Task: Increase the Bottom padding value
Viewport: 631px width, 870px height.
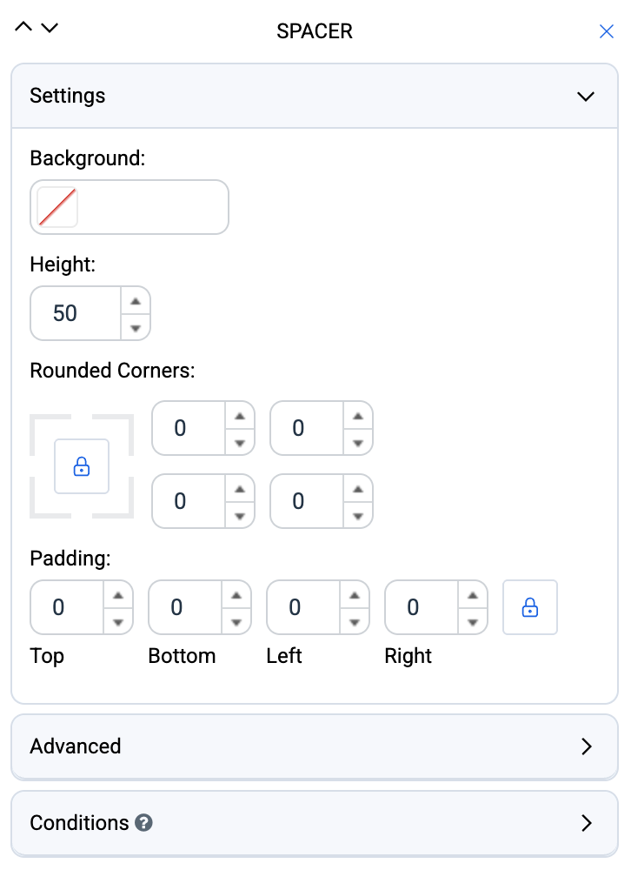Action: pyautogui.click(x=236, y=595)
